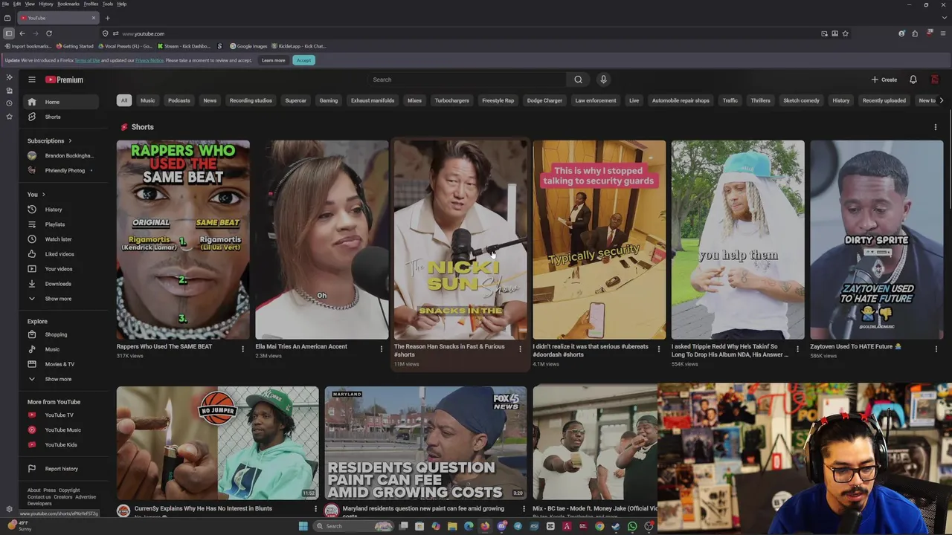This screenshot has height=535, width=952.
Task: Select the News filter chip
Action: pos(210,100)
